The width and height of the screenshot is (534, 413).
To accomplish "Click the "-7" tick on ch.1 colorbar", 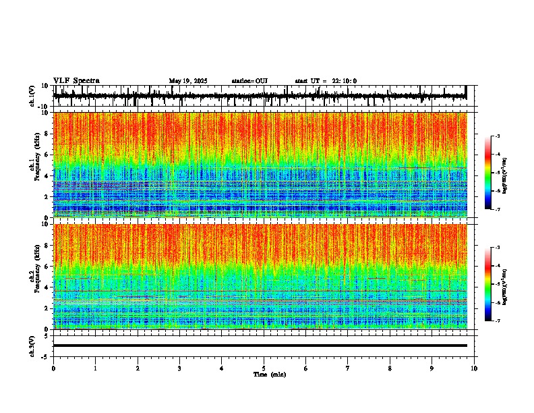I will coord(498,209).
